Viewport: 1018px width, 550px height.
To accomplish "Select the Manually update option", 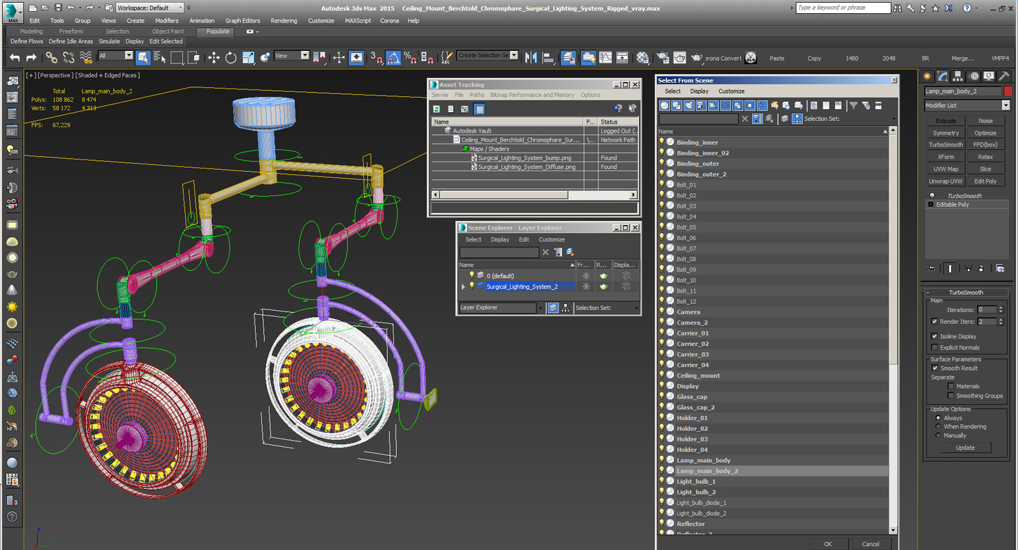I will tap(938, 435).
